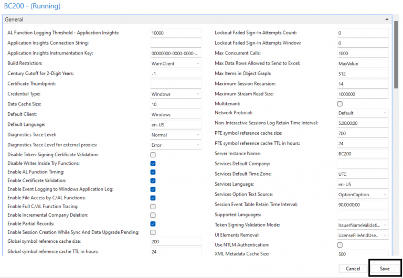403x278 pixels.
Task: Toggle Multitenant checkbox
Action: point(340,104)
